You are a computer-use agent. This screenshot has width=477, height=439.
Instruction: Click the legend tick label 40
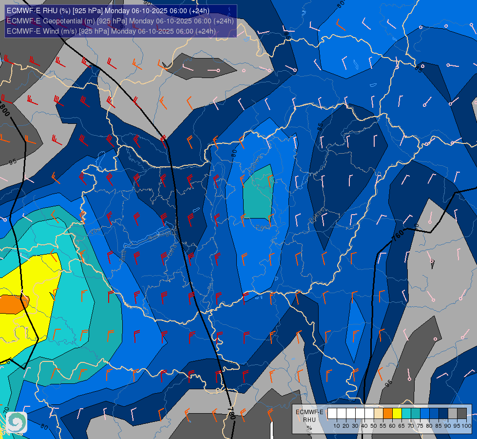364,426
